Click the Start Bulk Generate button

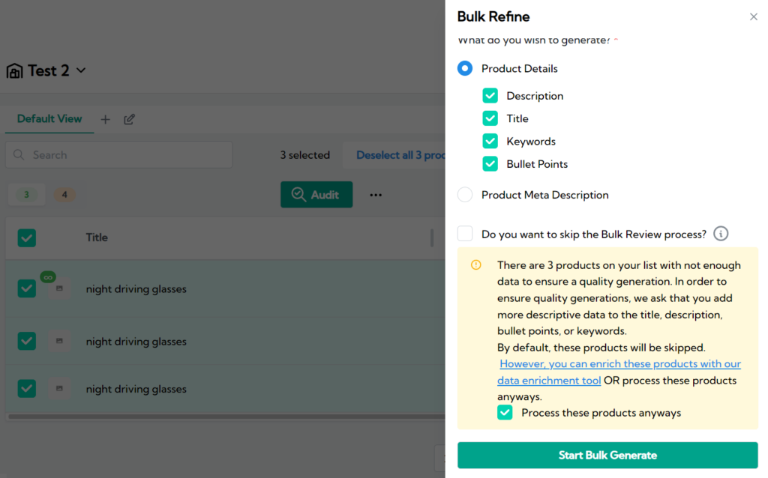(x=607, y=456)
